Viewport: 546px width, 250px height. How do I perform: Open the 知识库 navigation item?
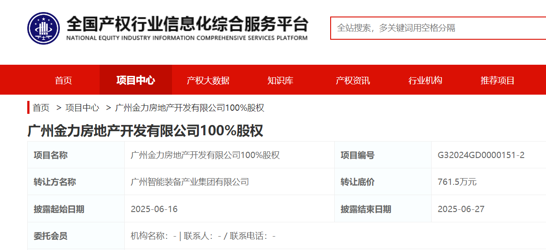(x=281, y=80)
